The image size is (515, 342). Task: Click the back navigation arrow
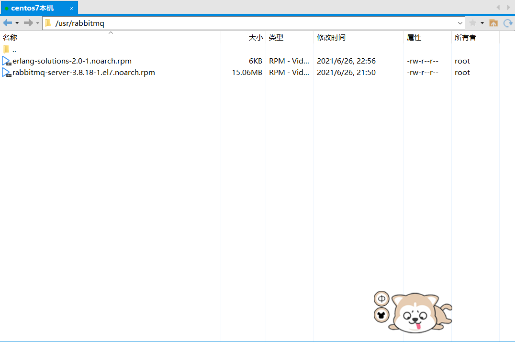point(7,22)
